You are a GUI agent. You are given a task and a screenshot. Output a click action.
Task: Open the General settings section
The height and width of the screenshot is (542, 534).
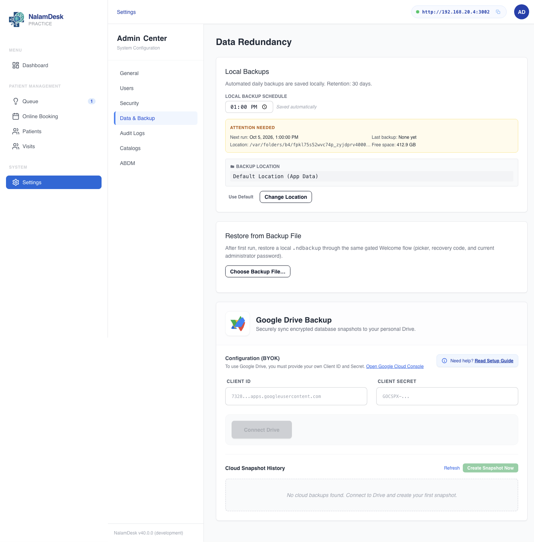(156, 73)
